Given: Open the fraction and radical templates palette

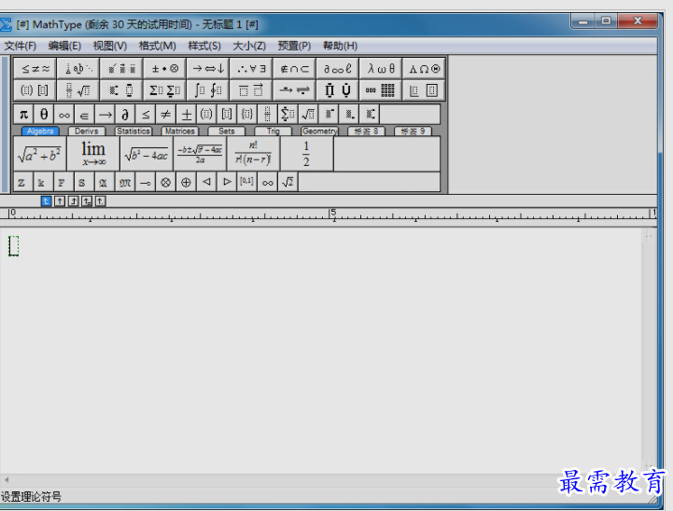Looking at the screenshot, I should tap(78, 90).
